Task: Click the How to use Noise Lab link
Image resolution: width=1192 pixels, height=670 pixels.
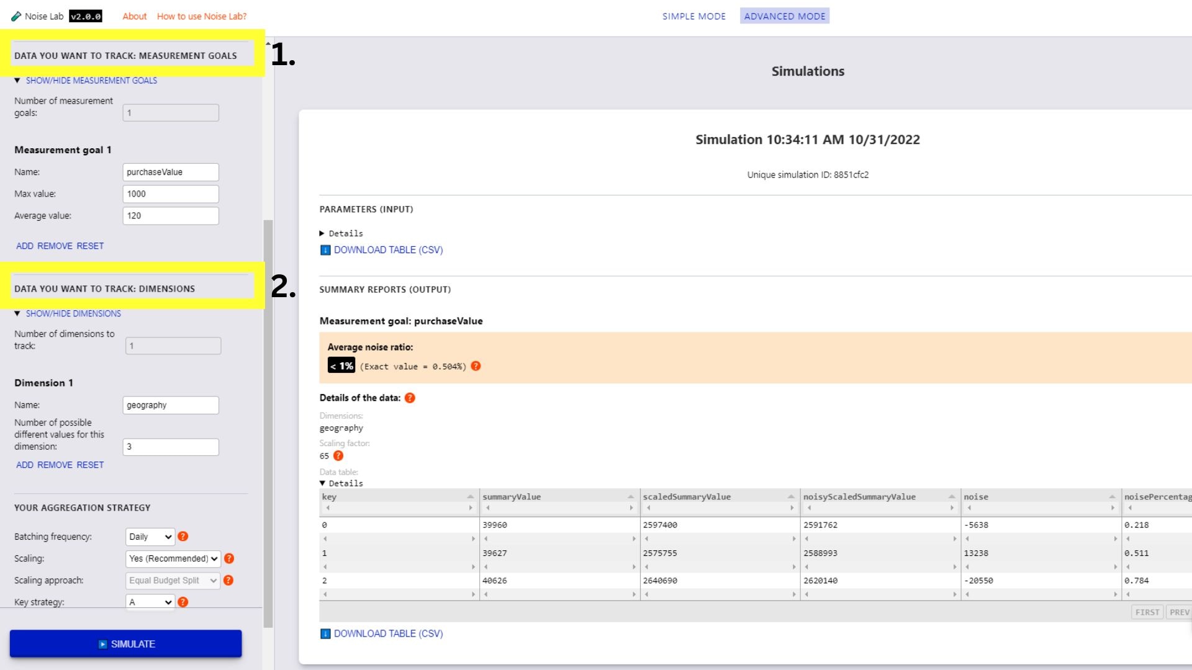Action: click(202, 16)
